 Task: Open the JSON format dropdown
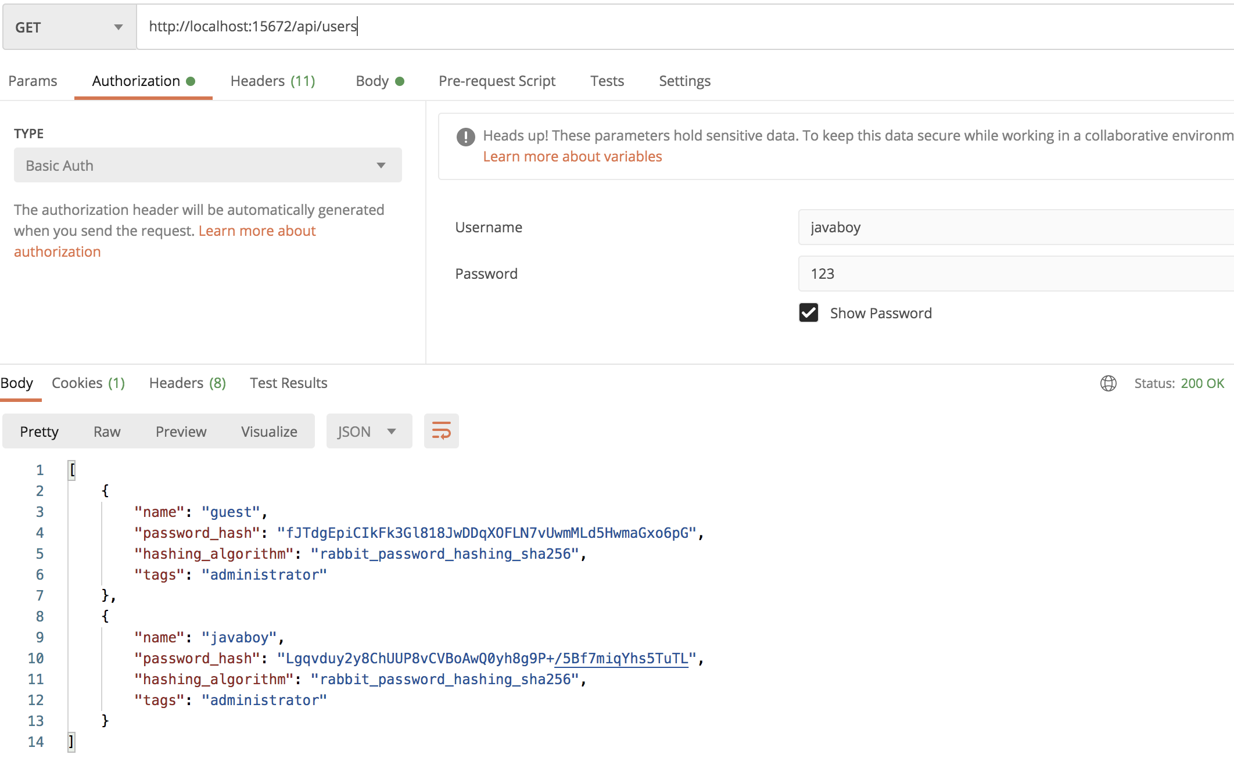tap(368, 432)
